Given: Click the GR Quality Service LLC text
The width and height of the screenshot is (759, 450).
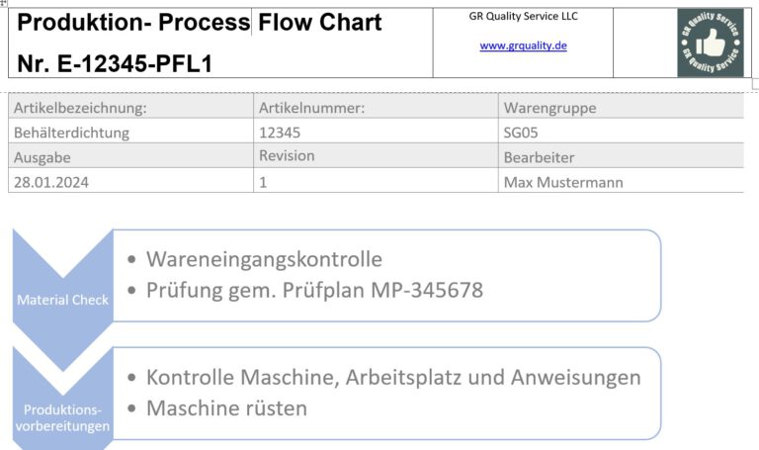Looking at the screenshot, I should coord(523,16).
